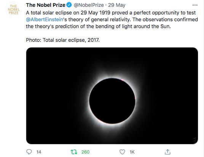Open the solar eclipse photo
The width and height of the screenshot is (204, 157).
[x=112, y=96]
